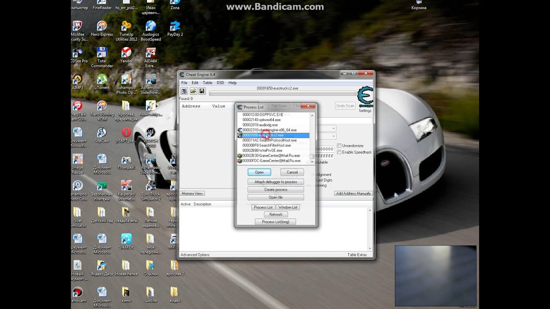
Task: Click the Auslogics BoostSpeed desktop icon
Action: pyautogui.click(x=151, y=31)
